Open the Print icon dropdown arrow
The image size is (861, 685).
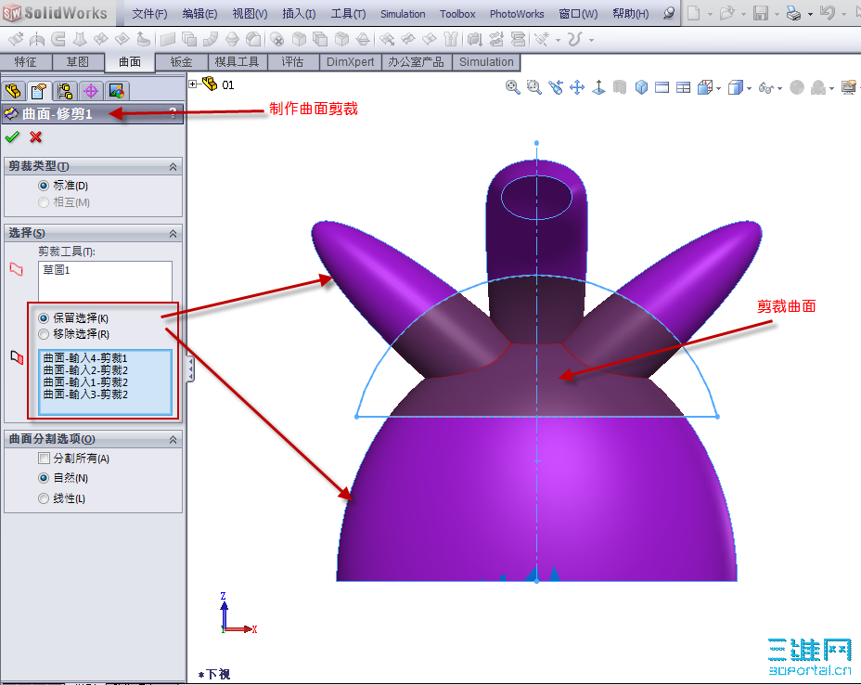(x=810, y=14)
